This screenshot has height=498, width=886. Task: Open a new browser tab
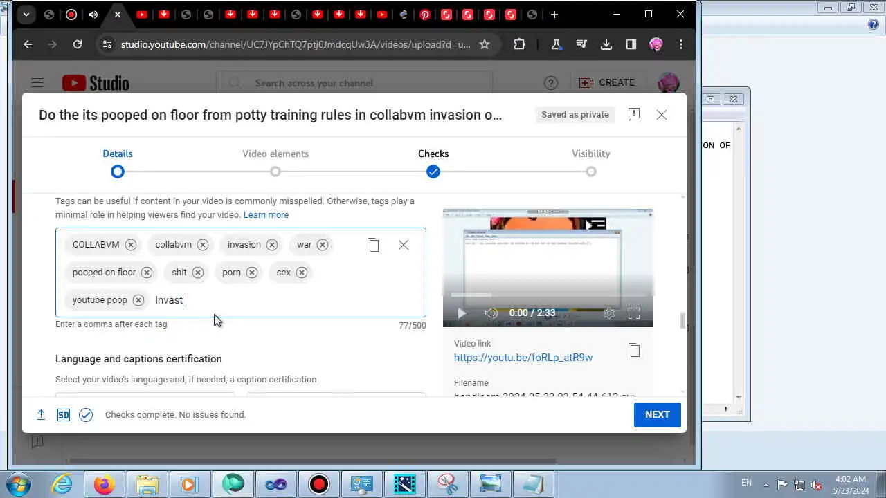pos(554,15)
